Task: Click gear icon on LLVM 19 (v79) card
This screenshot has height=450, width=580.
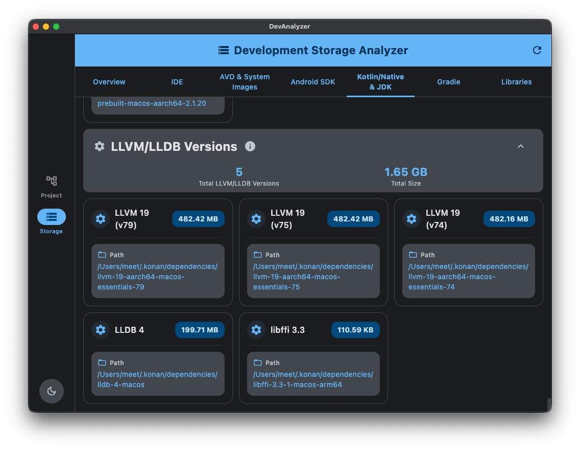Action: coord(101,219)
